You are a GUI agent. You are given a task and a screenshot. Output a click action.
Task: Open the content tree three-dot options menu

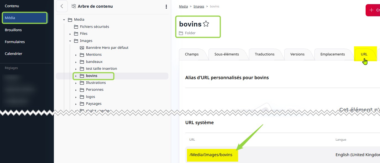click(x=166, y=7)
